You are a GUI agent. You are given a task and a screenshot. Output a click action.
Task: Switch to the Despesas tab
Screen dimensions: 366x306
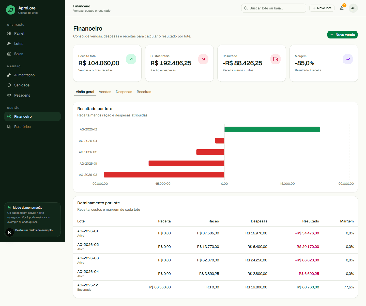pos(124,92)
